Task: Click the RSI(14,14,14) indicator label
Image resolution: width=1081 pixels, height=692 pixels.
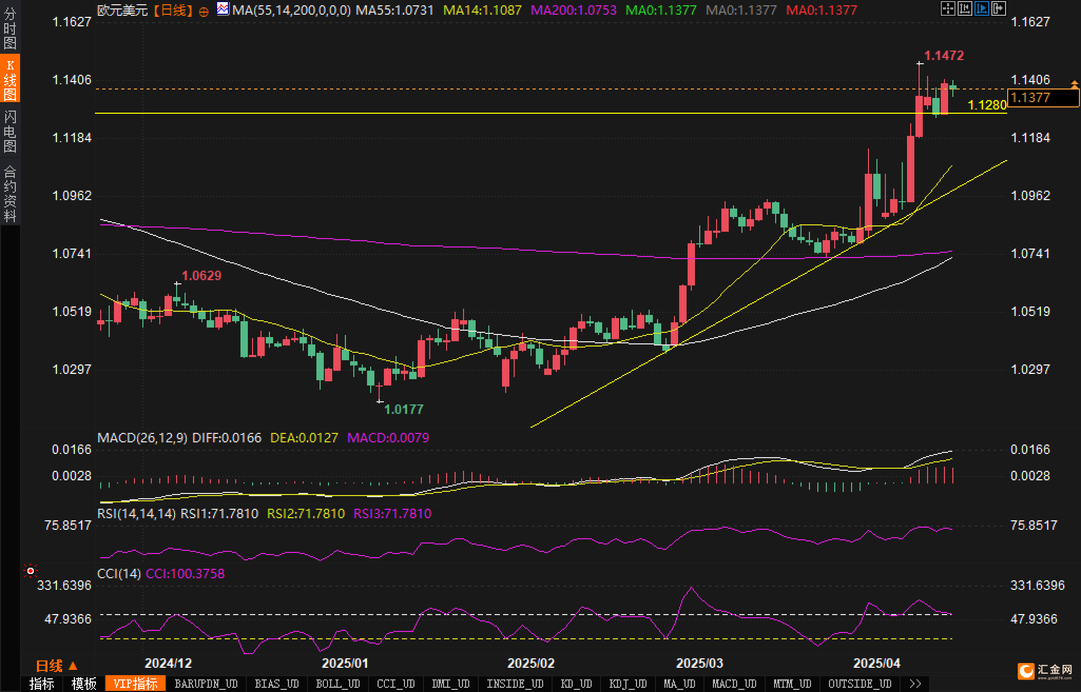Action: [137, 513]
